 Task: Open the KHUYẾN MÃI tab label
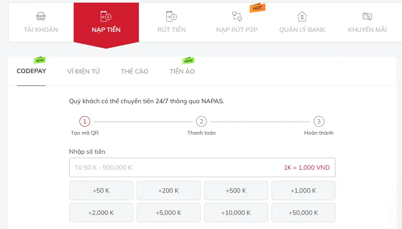[x=367, y=30]
